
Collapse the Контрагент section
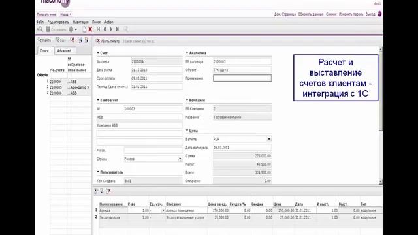coord(98,100)
